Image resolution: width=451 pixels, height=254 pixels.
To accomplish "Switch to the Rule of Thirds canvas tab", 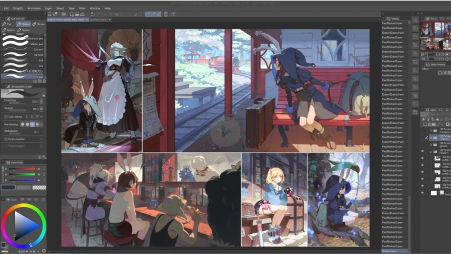I will pos(68,19).
